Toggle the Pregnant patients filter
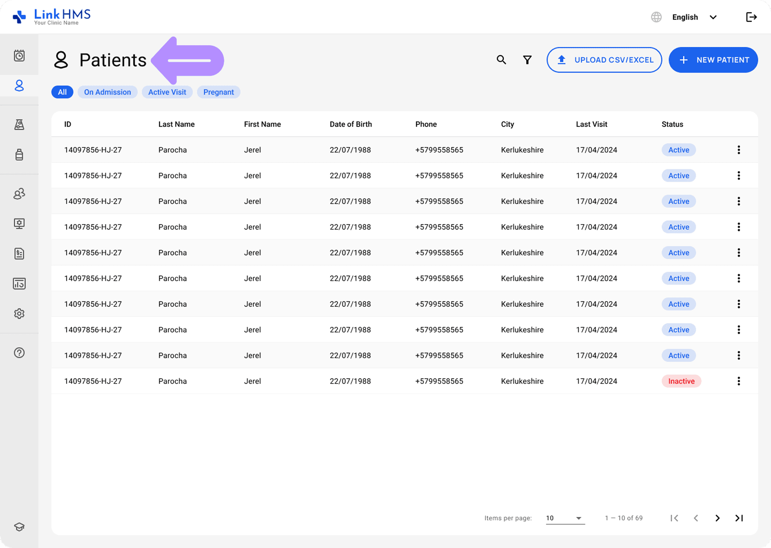This screenshot has height=548, width=771. [x=218, y=92]
